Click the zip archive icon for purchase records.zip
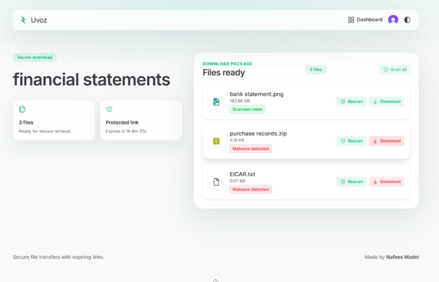The height and width of the screenshot is (282, 439). [x=216, y=141]
